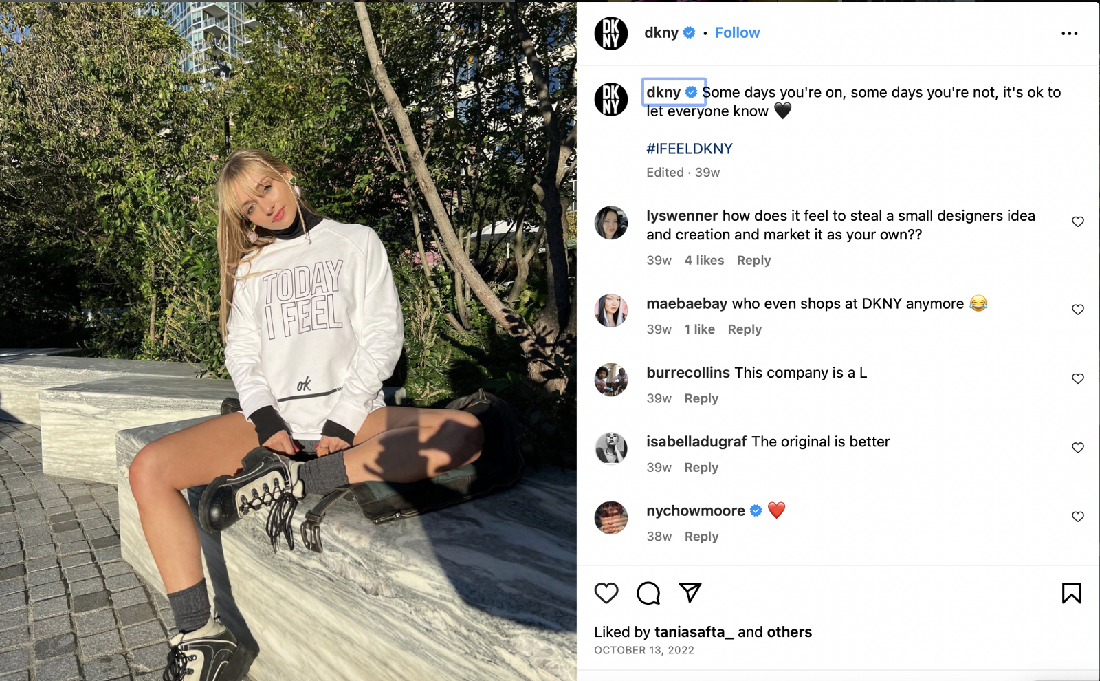The image size is (1100, 681).
Task: View the 4 likes on lyswenner's comment
Action: (x=704, y=261)
